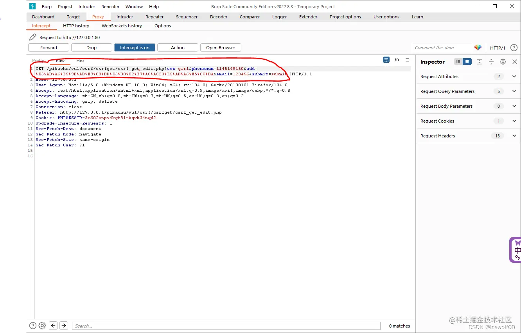Open the Burp menu
The width and height of the screenshot is (521, 333).
[x=47, y=7]
